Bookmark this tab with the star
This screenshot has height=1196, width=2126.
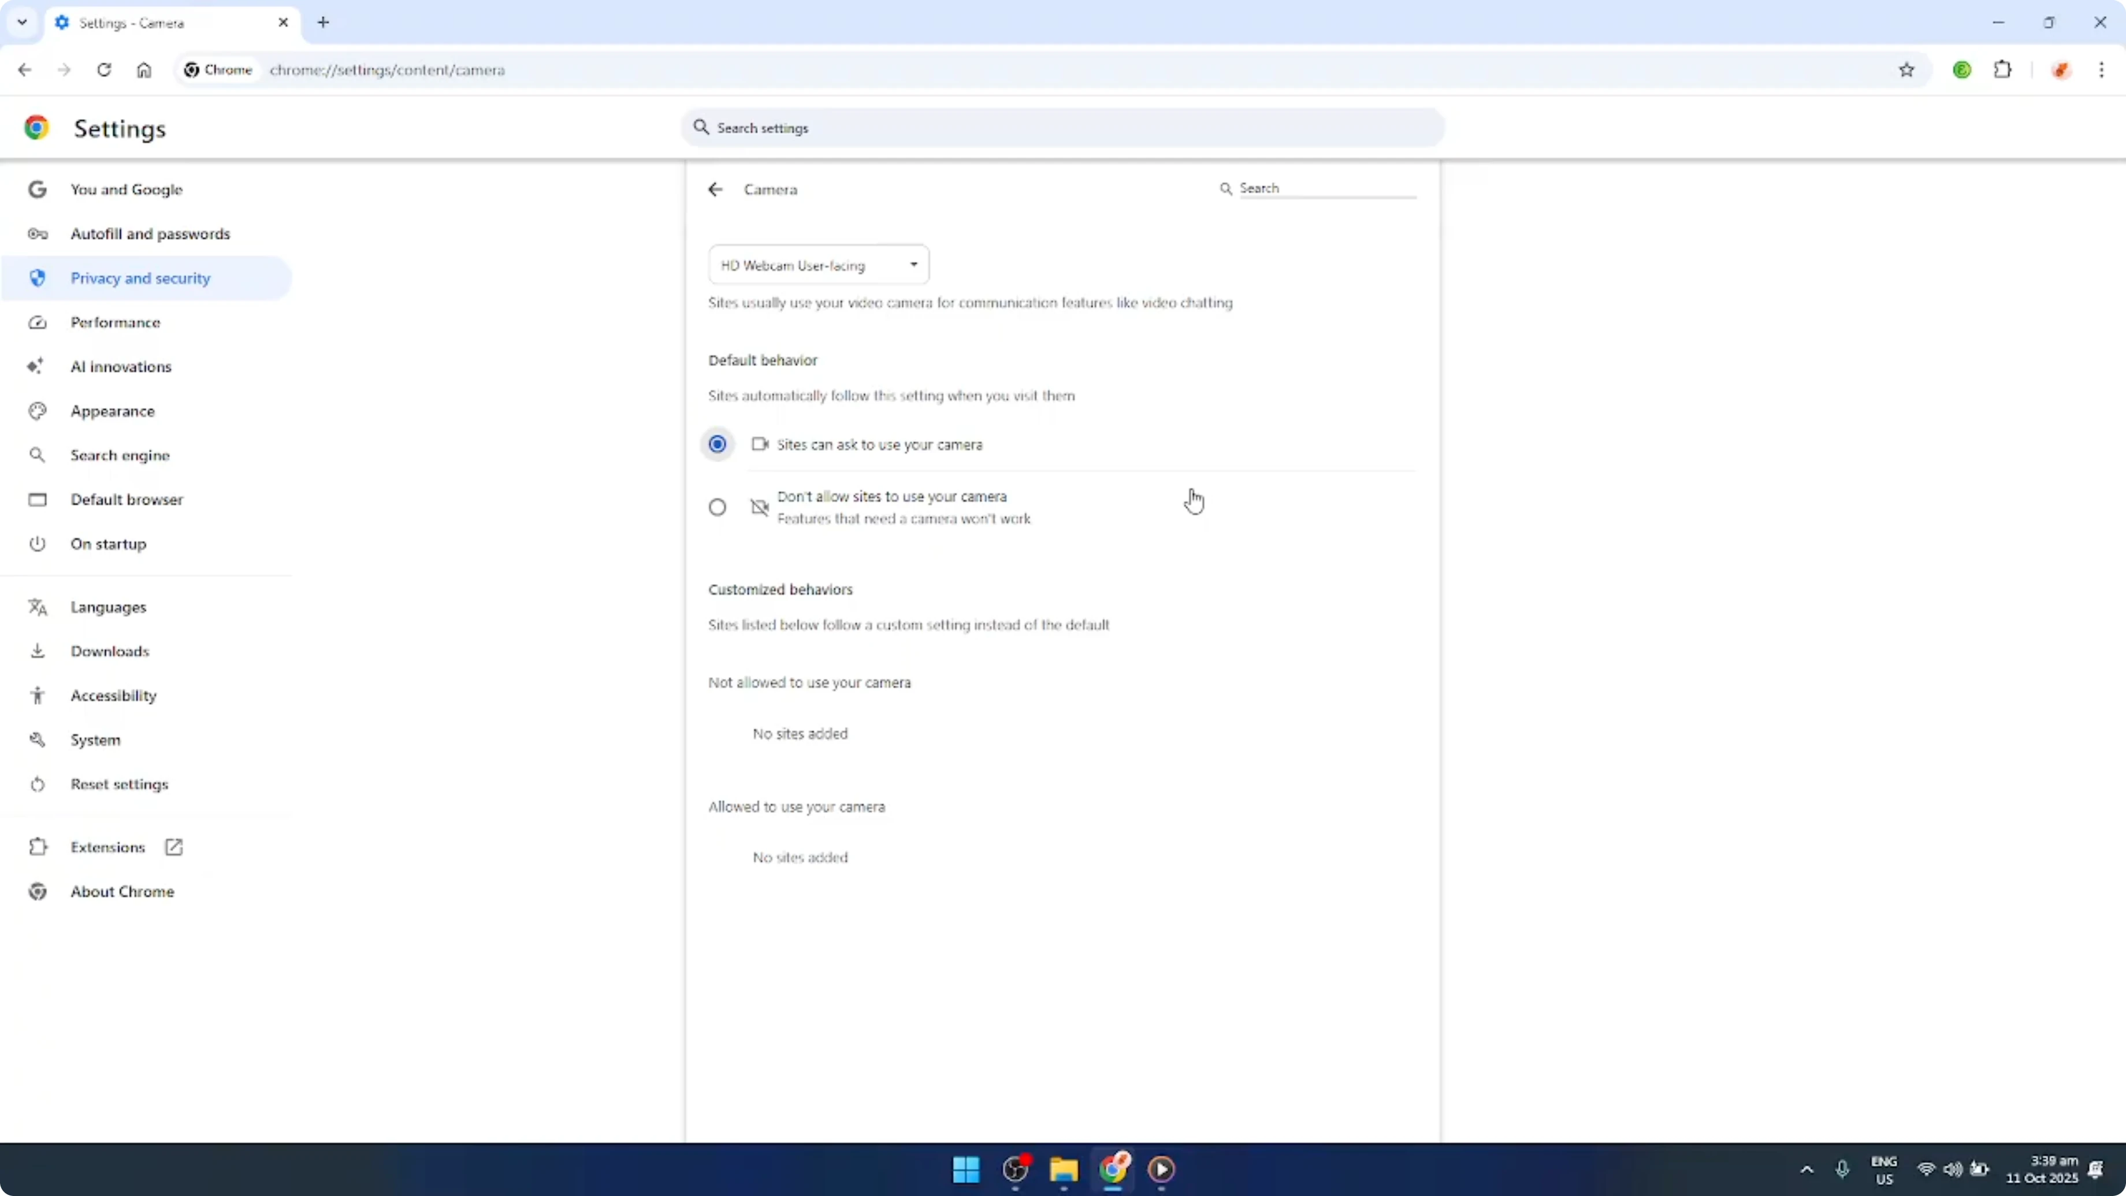pyautogui.click(x=1906, y=70)
